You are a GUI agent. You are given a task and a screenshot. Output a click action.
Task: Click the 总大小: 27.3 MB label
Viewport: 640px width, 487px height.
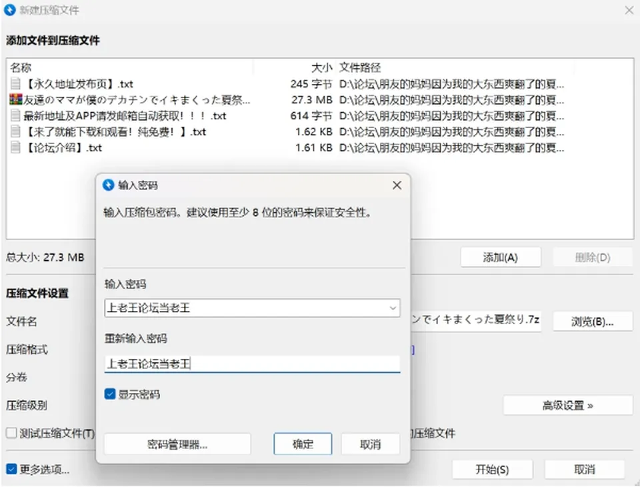pos(45,257)
